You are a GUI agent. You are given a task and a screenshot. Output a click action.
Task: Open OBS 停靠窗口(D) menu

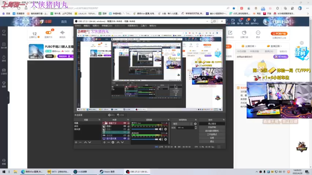[107, 26]
